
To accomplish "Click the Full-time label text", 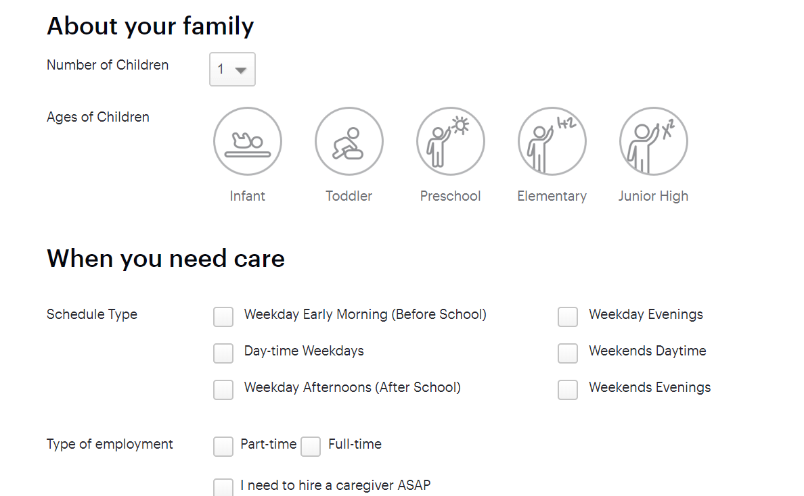I will (355, 444).
